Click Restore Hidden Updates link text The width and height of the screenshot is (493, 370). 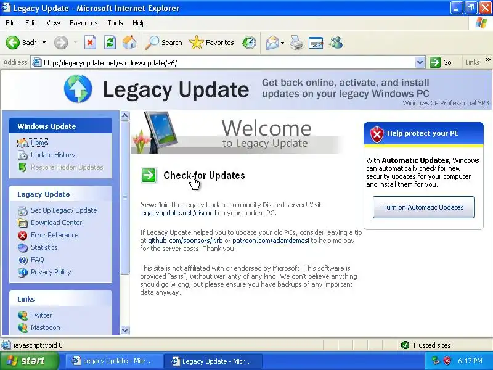click(67, 167)
